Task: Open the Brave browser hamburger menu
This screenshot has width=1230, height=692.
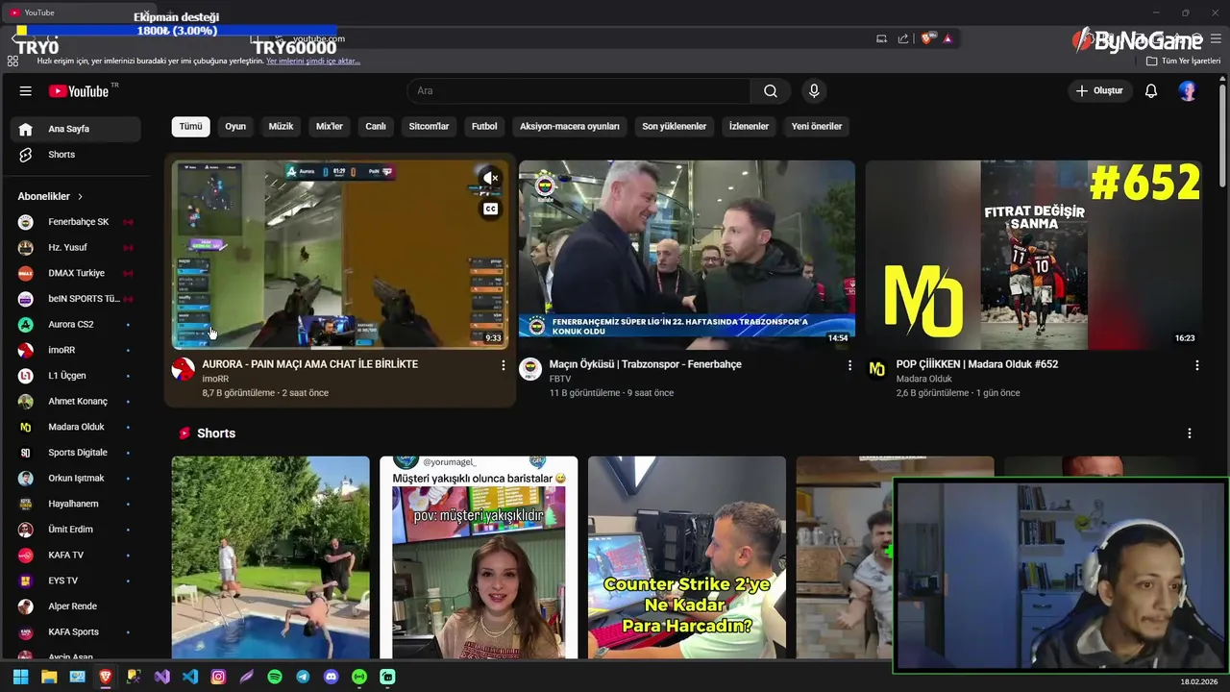Action: click(1217, 38)
